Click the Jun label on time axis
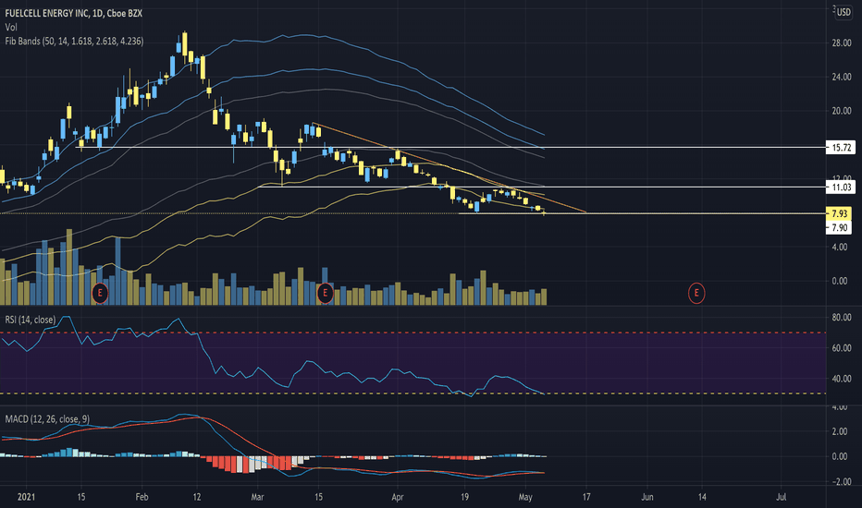Viewport: 862px width, 508px height. (647, 497)
